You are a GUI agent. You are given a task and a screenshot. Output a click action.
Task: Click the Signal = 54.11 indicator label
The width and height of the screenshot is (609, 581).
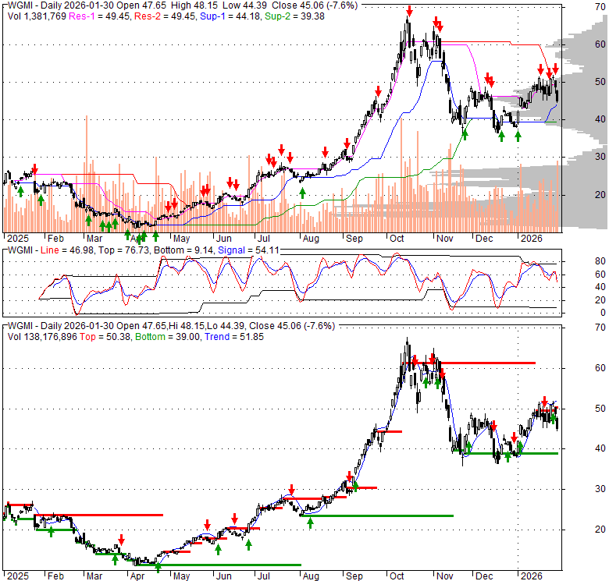click(248, 250)
